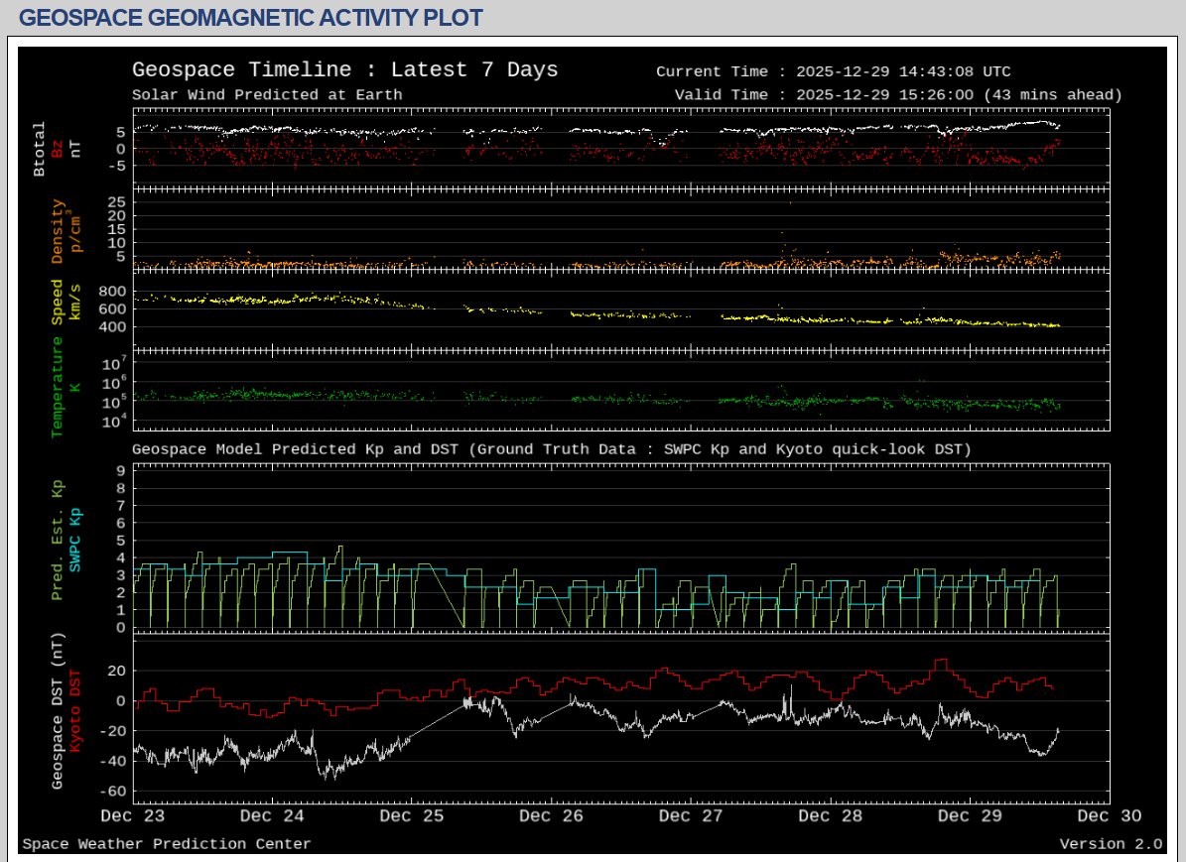The image size is (1186, 862).
Task: Click the Dec 23 date marker
Action: pos(133,816)
